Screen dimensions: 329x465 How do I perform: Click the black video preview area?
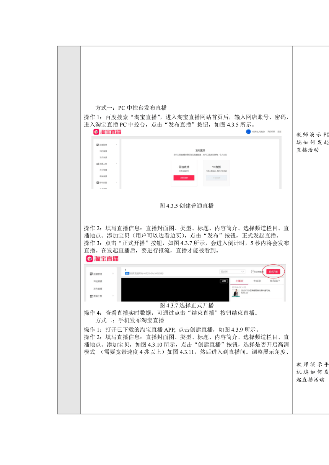click(176, 290)
